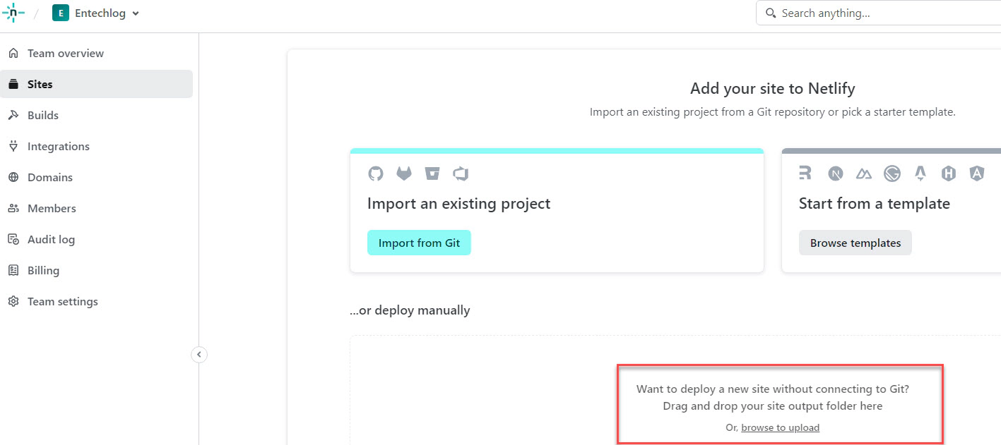Select the Sites sidebar item
The image size is (1001, 445).
pos(96,84)
